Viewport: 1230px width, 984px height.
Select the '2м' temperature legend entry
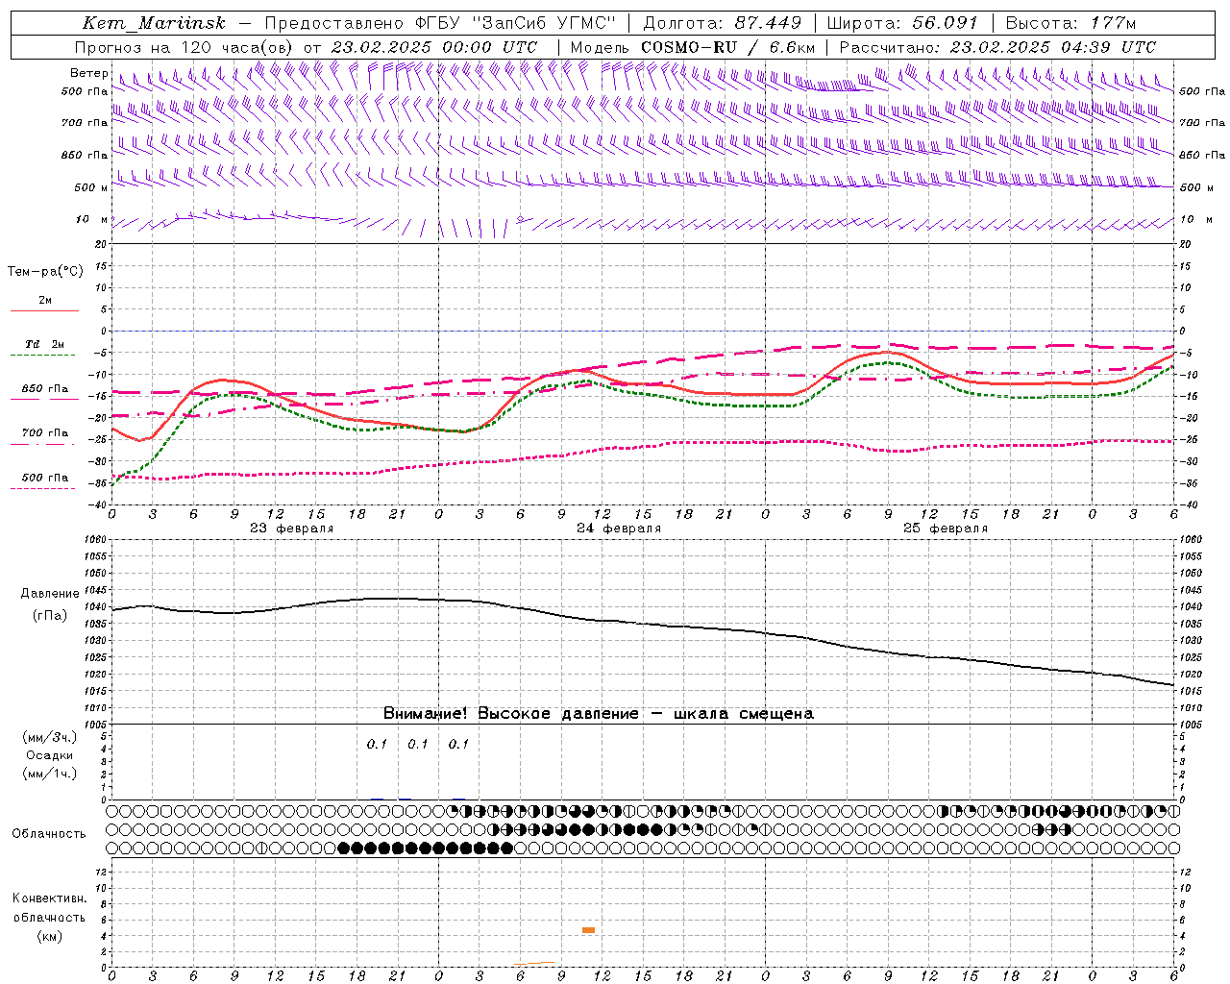45,301
